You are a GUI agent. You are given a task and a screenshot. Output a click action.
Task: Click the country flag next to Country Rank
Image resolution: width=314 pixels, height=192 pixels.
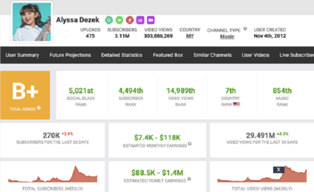tap(237, 104)
